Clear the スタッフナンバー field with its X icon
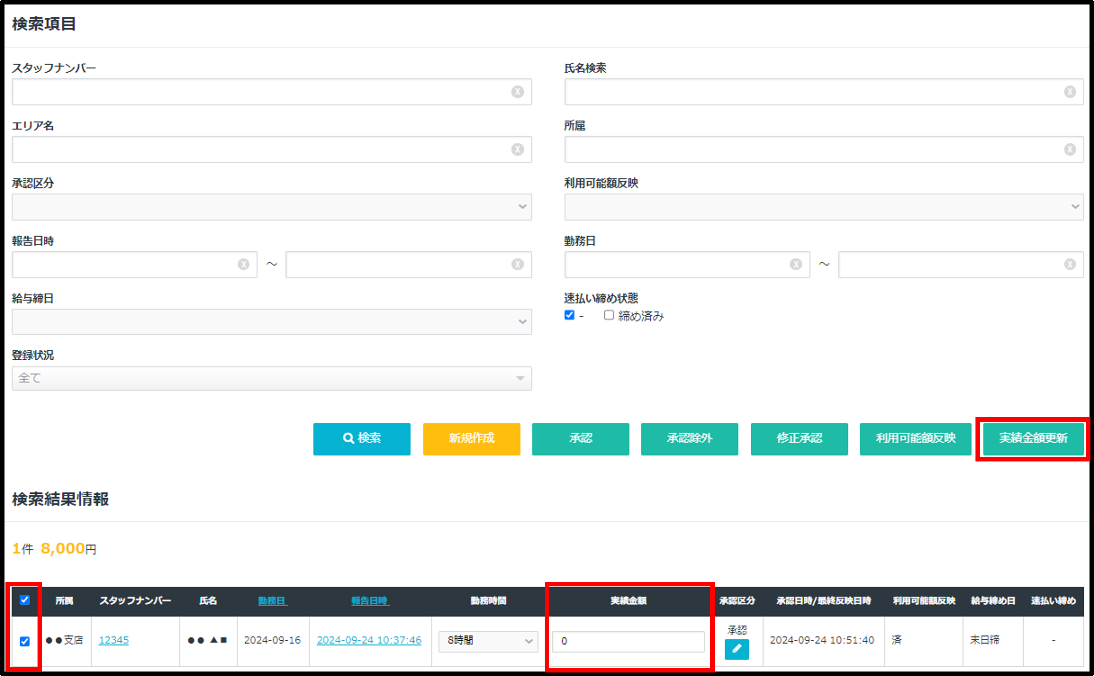 pos(517,92)
